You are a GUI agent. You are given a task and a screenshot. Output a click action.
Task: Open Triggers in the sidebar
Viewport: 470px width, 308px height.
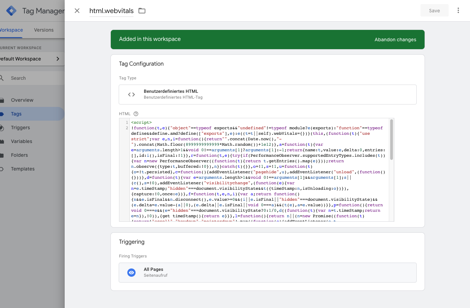coord(20,128)
